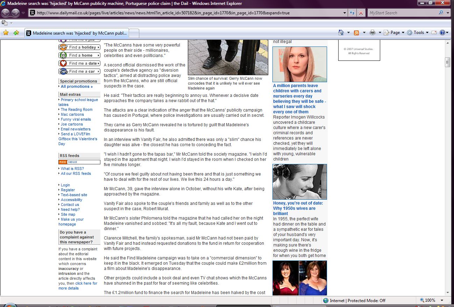Click the Print icon
Screen dimensions: 454x307
point(372,33)
